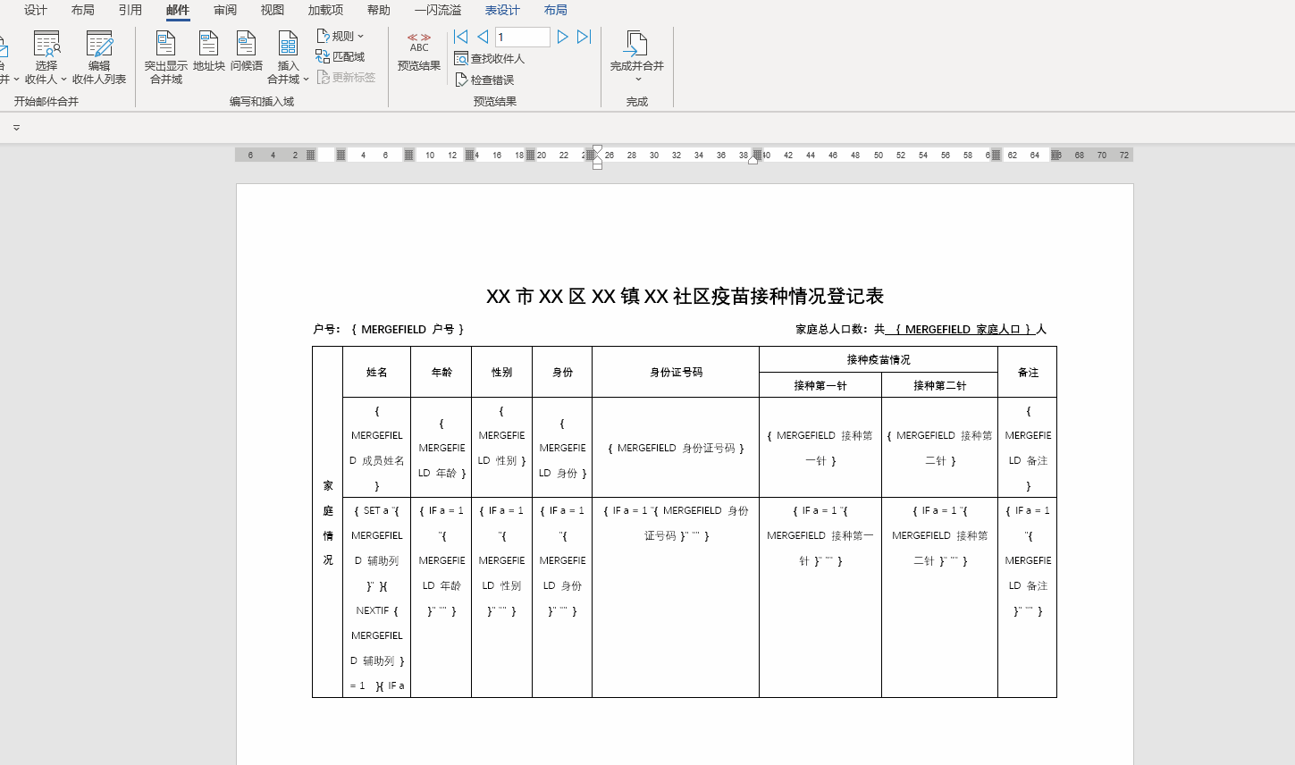
Task: Go to the last record
Action: click(x=584, y=37)
